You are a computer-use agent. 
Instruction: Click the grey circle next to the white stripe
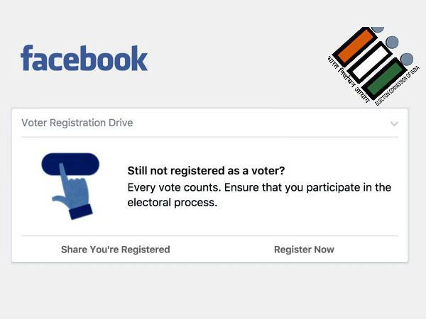tap(393, 43)
